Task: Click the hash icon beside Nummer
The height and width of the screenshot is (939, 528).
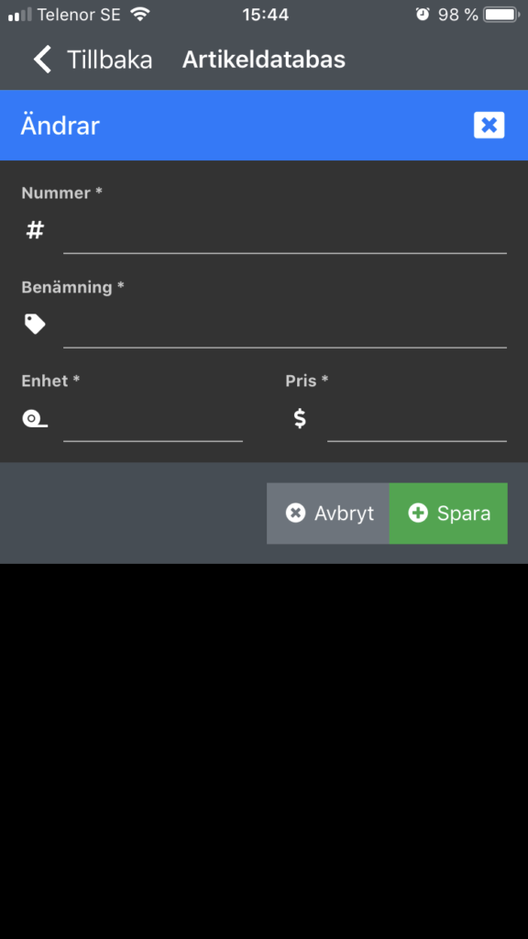Action: point(35,230)
